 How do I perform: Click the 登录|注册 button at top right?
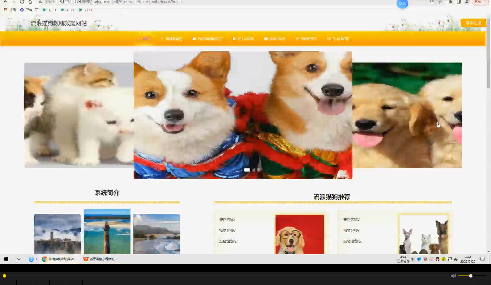pyautogui.click(x=473, y=23)
